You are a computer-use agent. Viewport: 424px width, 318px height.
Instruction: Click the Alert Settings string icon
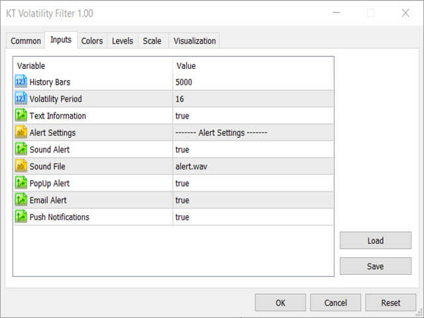(x=21, y=132)
